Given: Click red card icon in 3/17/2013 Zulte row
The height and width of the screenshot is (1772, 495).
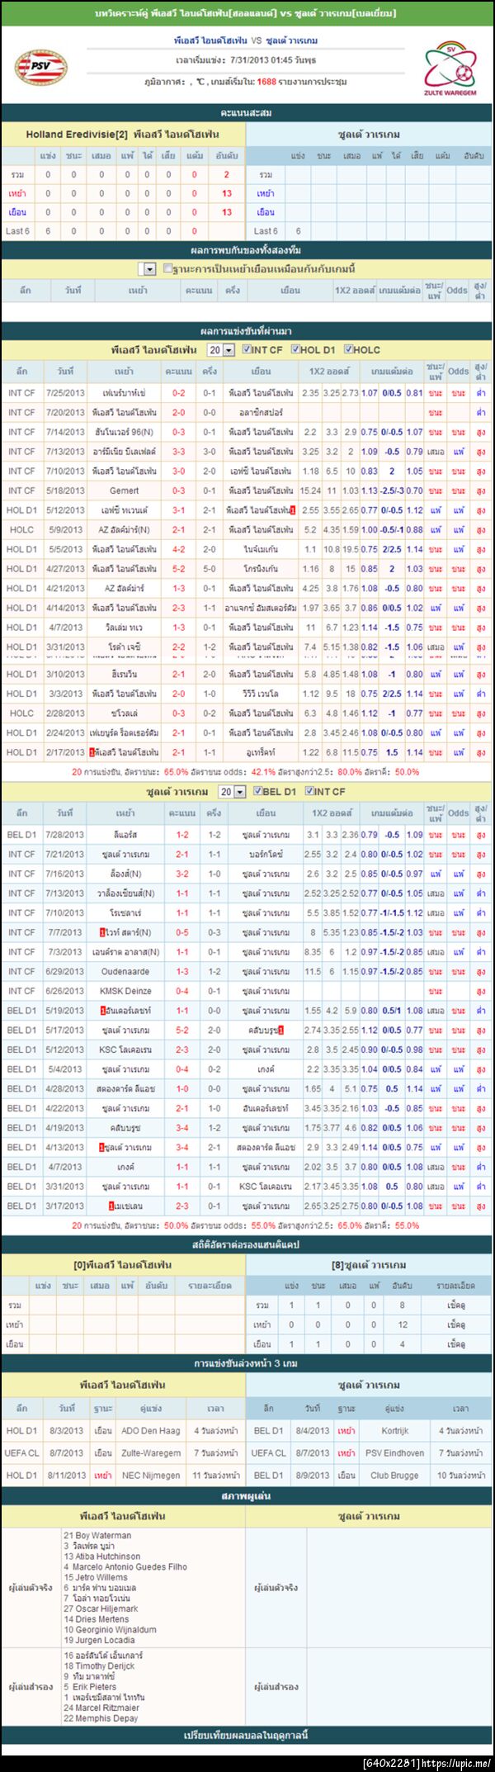Looking at the screenshot, I should (x=111, y=1206).
